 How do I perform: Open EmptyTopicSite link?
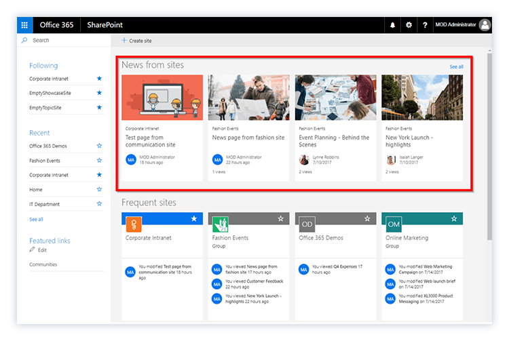click(x=45, y=108)
